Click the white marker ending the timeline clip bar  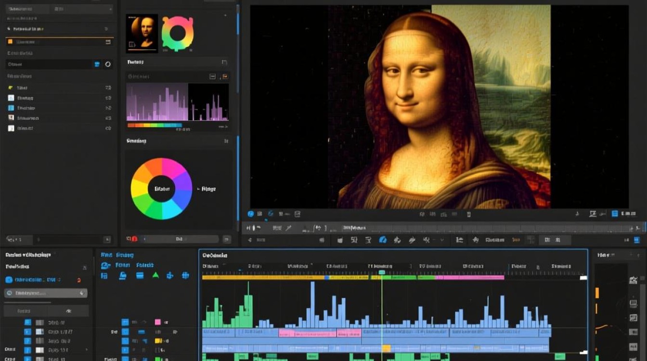coord(583,278)
